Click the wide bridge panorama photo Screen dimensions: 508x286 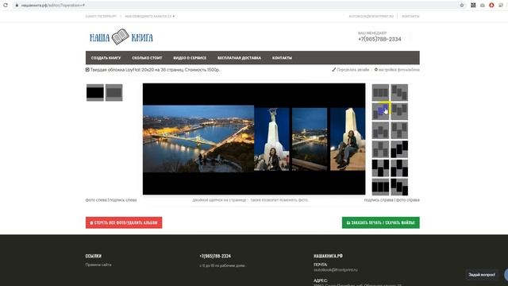198,138
